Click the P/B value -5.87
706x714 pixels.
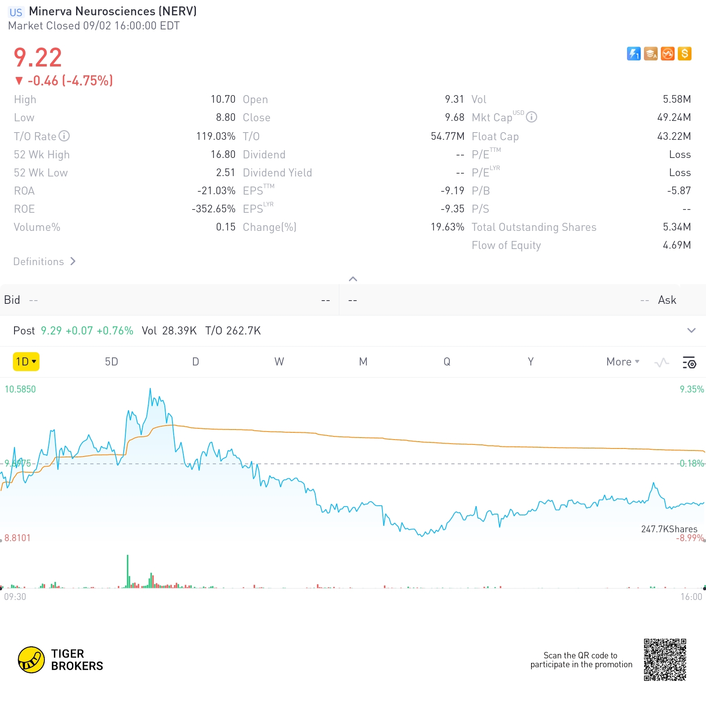coord(679,191)
